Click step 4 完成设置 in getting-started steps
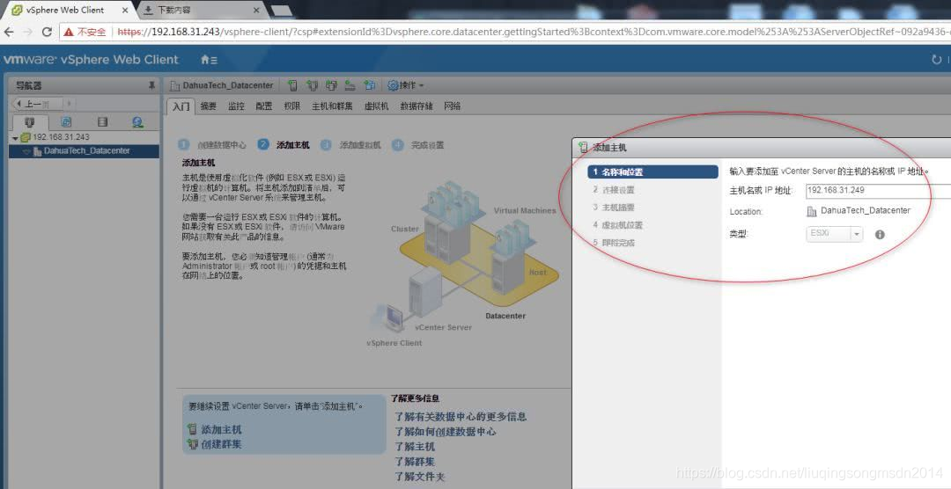The image size is (951, 489). [418, 145]
